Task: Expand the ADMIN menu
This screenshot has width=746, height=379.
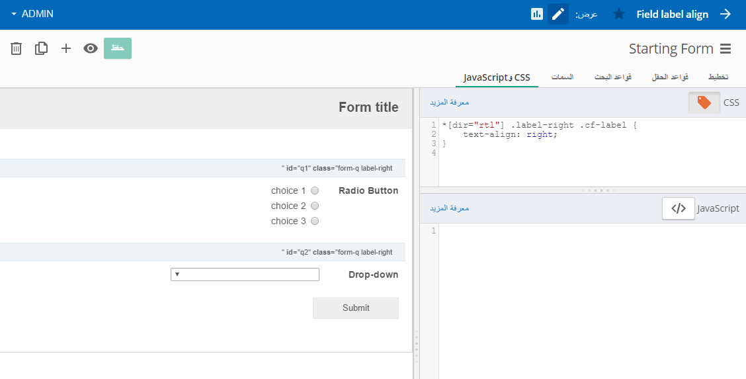Action: 32,14
